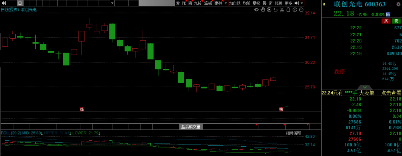Click the 叠 overlay button
Screen dimensions: 402x156
pyautogui.click(x=264, y=3)
